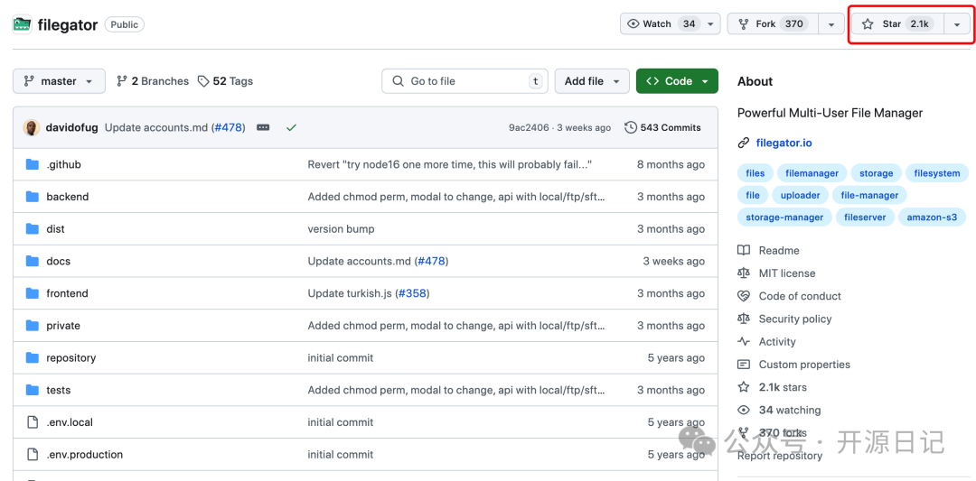Open the "version bump" commit message
This screenshot has height=481, width=976.
(x=341, y=228)
